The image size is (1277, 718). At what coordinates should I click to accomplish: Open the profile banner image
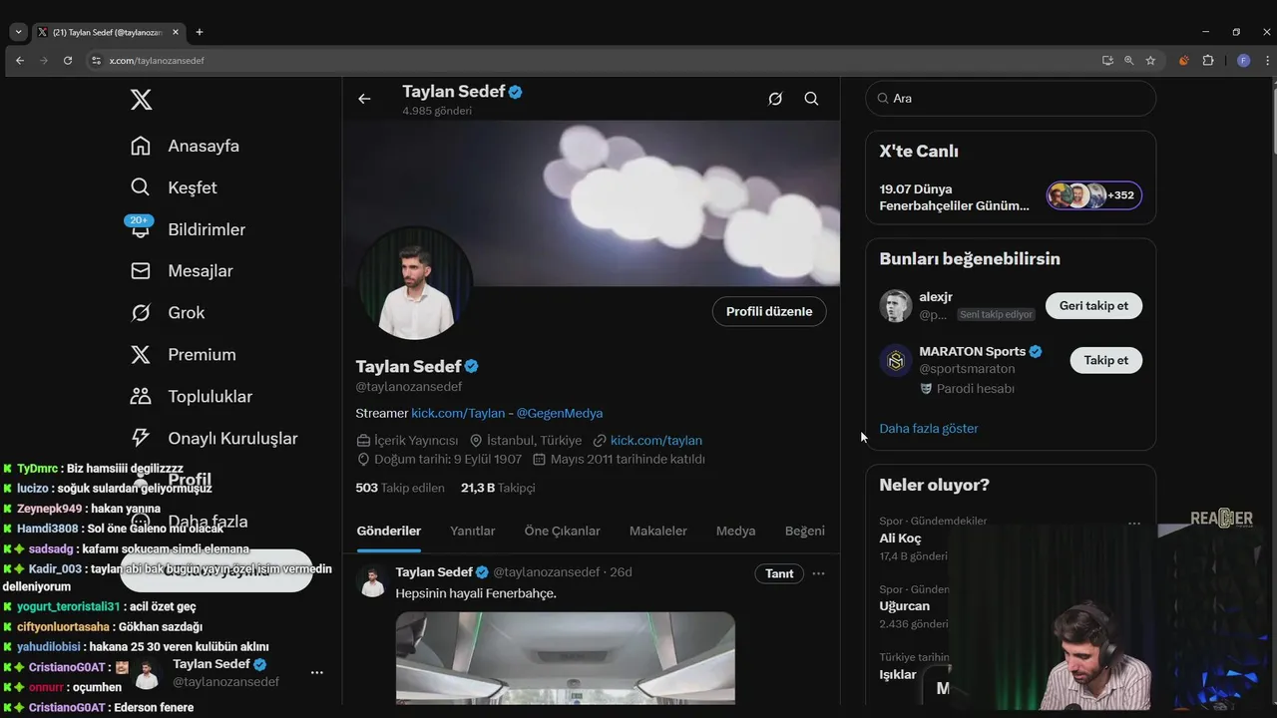(591, 203)
